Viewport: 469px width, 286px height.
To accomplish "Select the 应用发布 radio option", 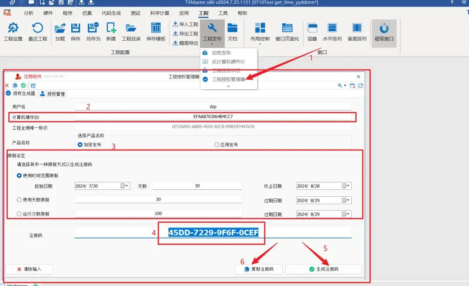I will pos(216,145).
